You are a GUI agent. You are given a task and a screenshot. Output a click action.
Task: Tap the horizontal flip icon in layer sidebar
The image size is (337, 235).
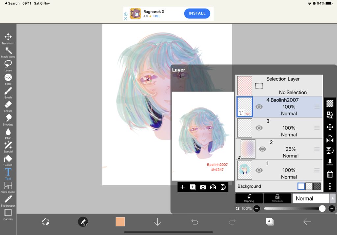(330, 139)
